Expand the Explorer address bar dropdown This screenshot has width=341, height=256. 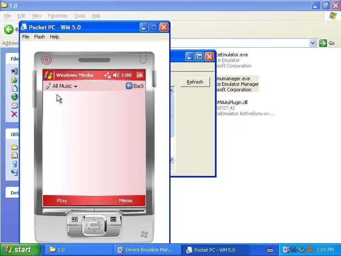tap(313, 43)
